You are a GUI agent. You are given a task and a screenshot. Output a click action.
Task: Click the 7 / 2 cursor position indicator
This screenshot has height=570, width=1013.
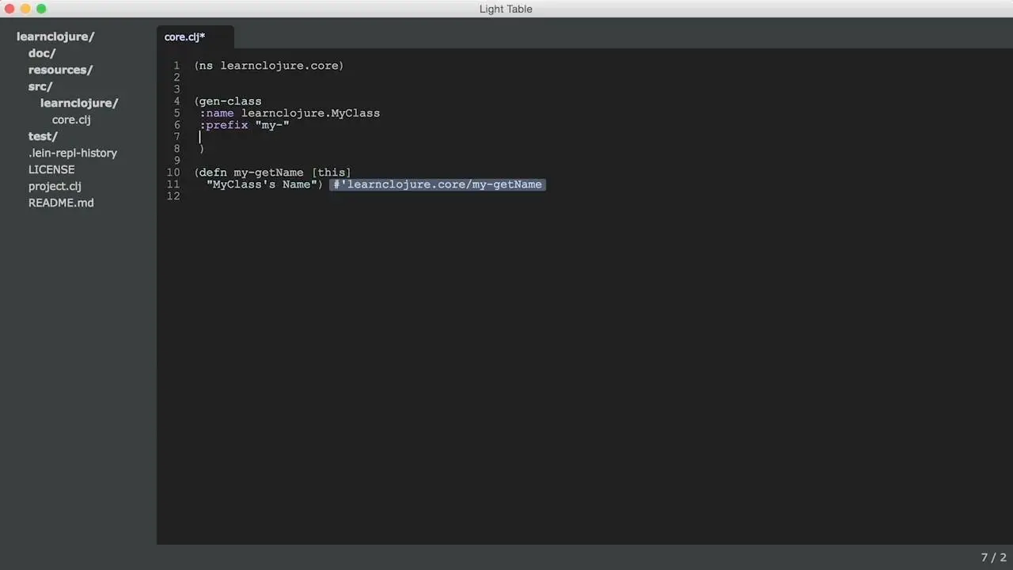coord(993,557)
